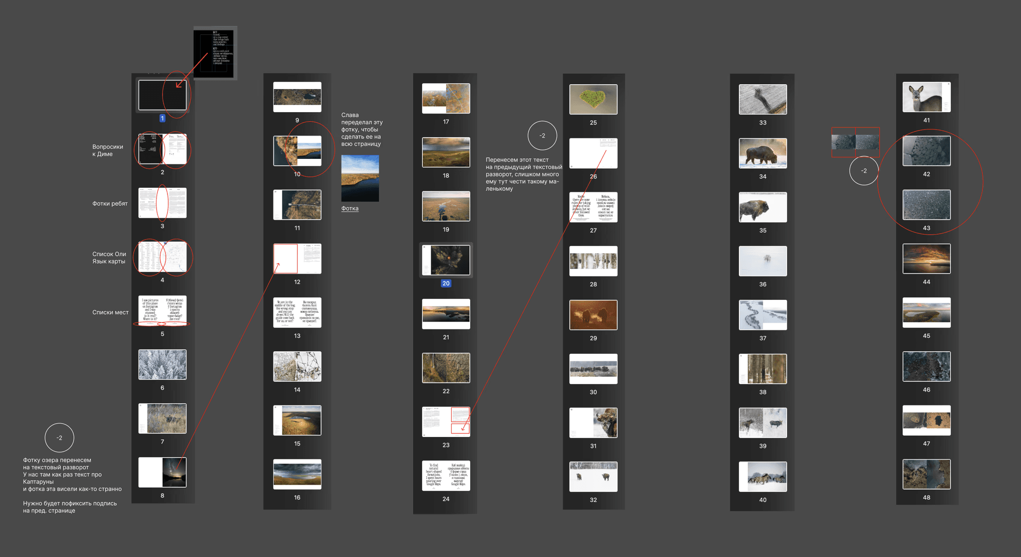This screenshot has width=1021, height=557.
Task: Select the "Вопросики к Диме" note
Action: coord(107,150)
